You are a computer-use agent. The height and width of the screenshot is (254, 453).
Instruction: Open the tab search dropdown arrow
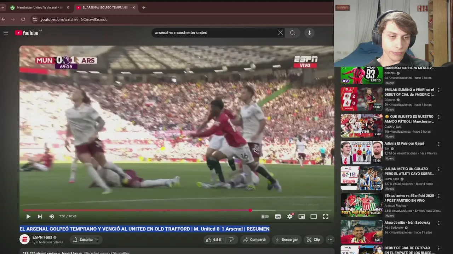point(2,7)
